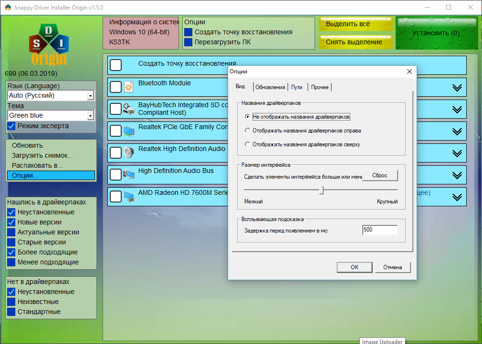
Task: Enable the top Опции panel's Создать точку восстановления checkbox
Action: point(188,32)
